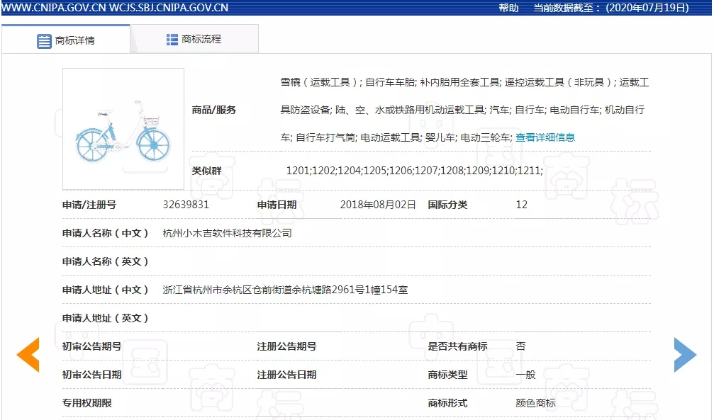
Task: Click the applicant address starting with 浙江省杭州市
Action: point(285,290)
